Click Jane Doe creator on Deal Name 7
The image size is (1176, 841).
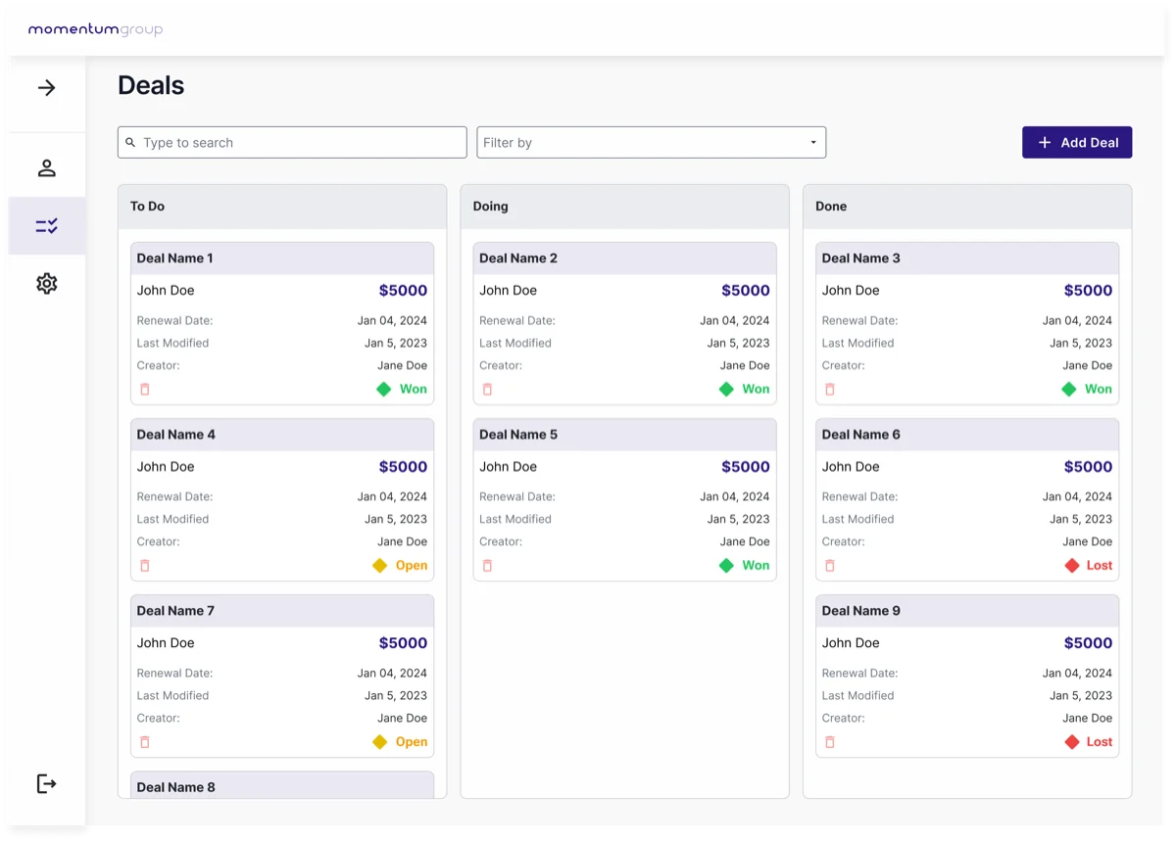pos(403,719)
